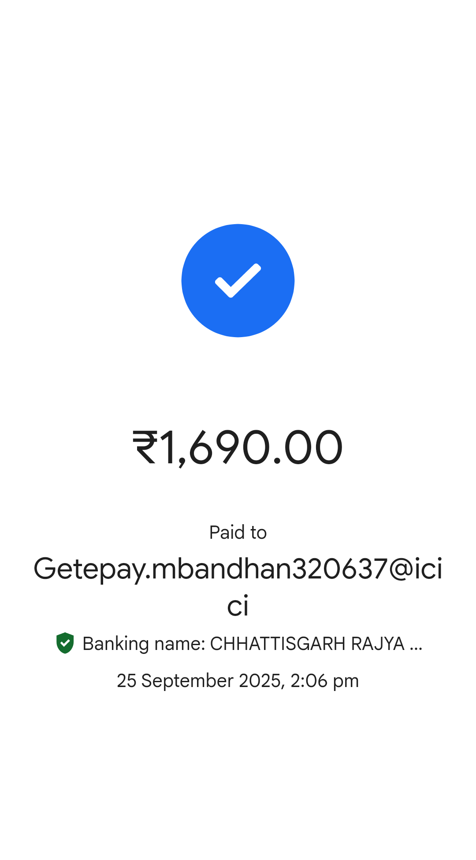Click the year "2025" in the date

260,681
